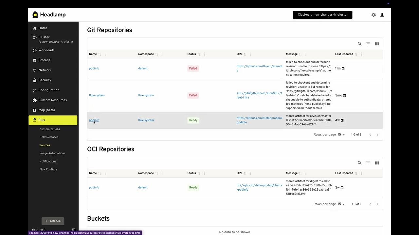Screen dimensions: 419x235
Task: Open the flux-system Git repository link
Action: [x=97, y=95]
